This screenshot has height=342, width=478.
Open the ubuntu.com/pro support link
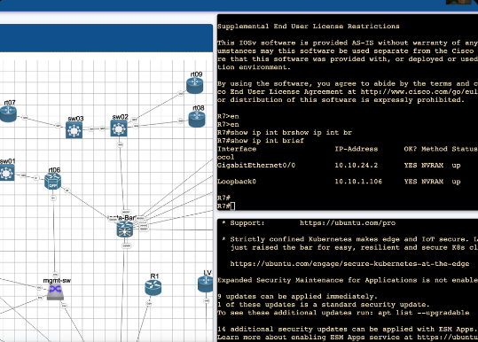[x=348, y=223]
